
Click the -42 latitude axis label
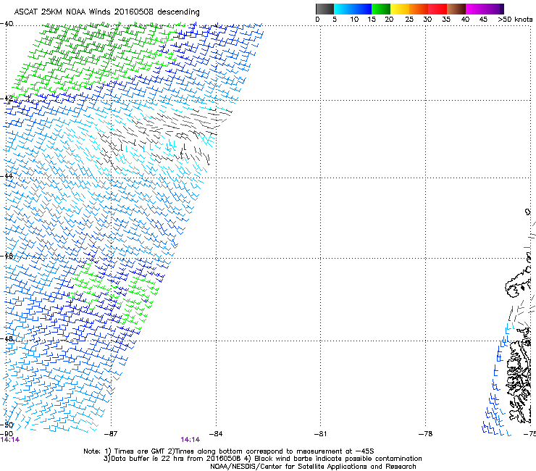7,99
